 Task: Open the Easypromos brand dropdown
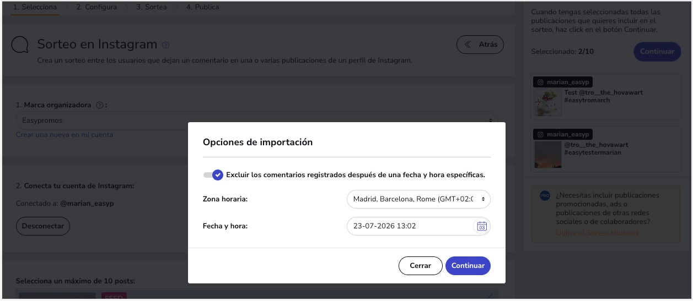point(256,120)
